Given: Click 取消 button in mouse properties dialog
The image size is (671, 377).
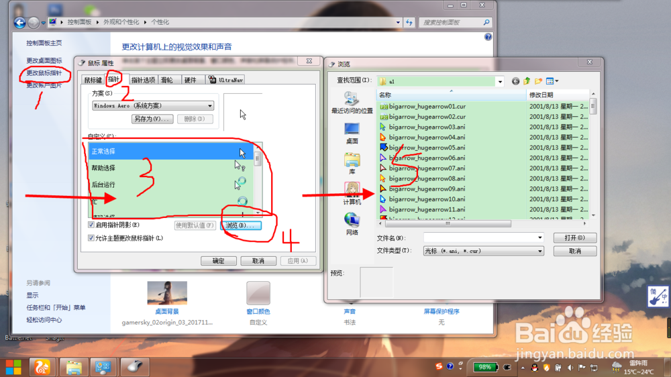Looking at the screenshot, I should coord(258,260).
